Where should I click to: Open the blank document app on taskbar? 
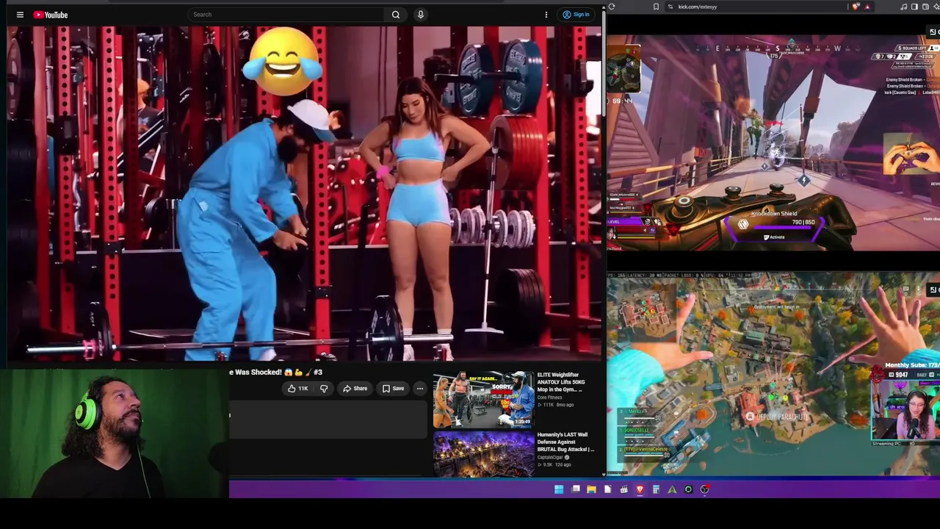click(607, 489)
